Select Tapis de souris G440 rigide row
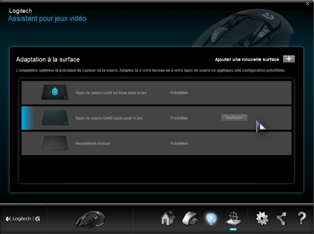 (x=157, y=118)
